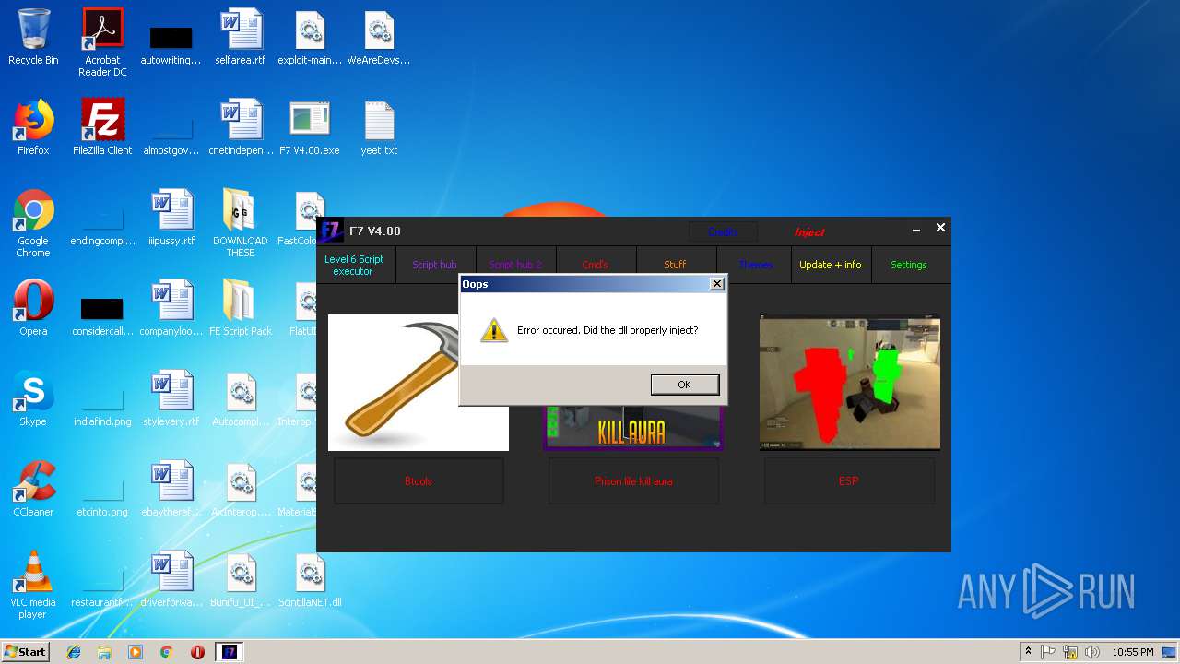Open the Settings tab in F7

909,265
